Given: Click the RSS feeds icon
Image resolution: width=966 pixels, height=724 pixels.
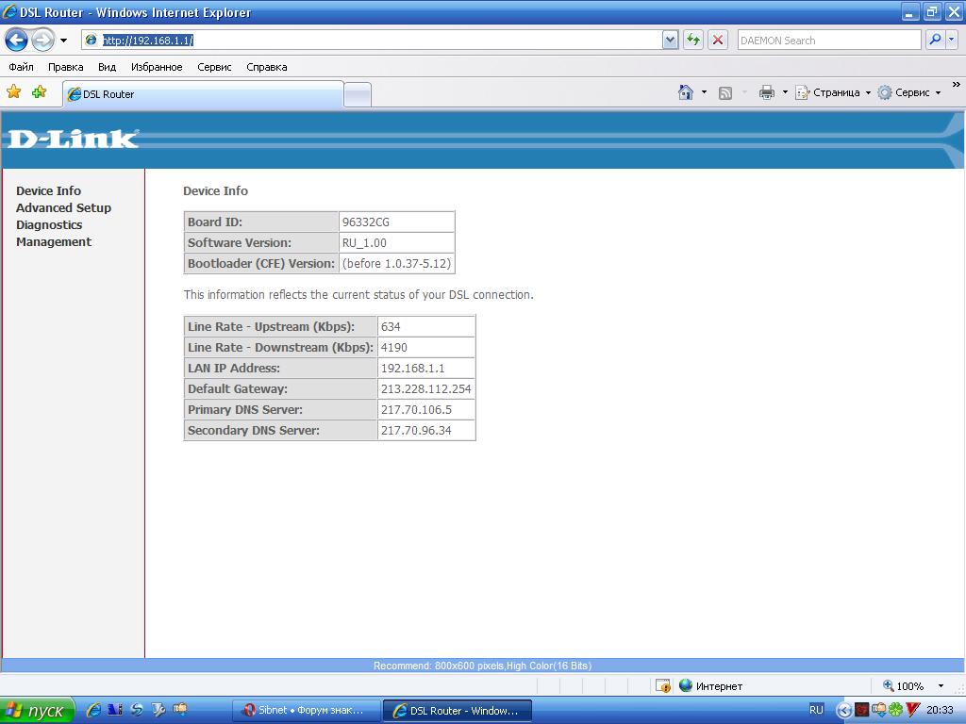Looking at the screenshot, I should pos(725,93).
